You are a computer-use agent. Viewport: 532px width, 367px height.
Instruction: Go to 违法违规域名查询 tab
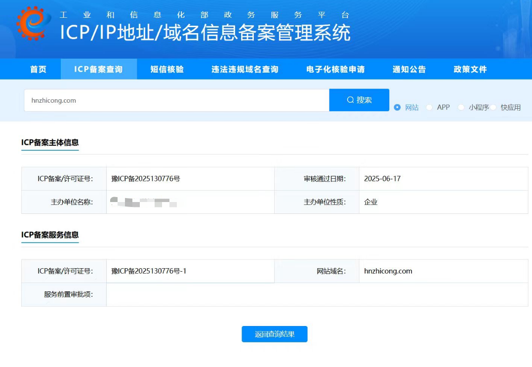pyautogui.click(x=245, y=69)
